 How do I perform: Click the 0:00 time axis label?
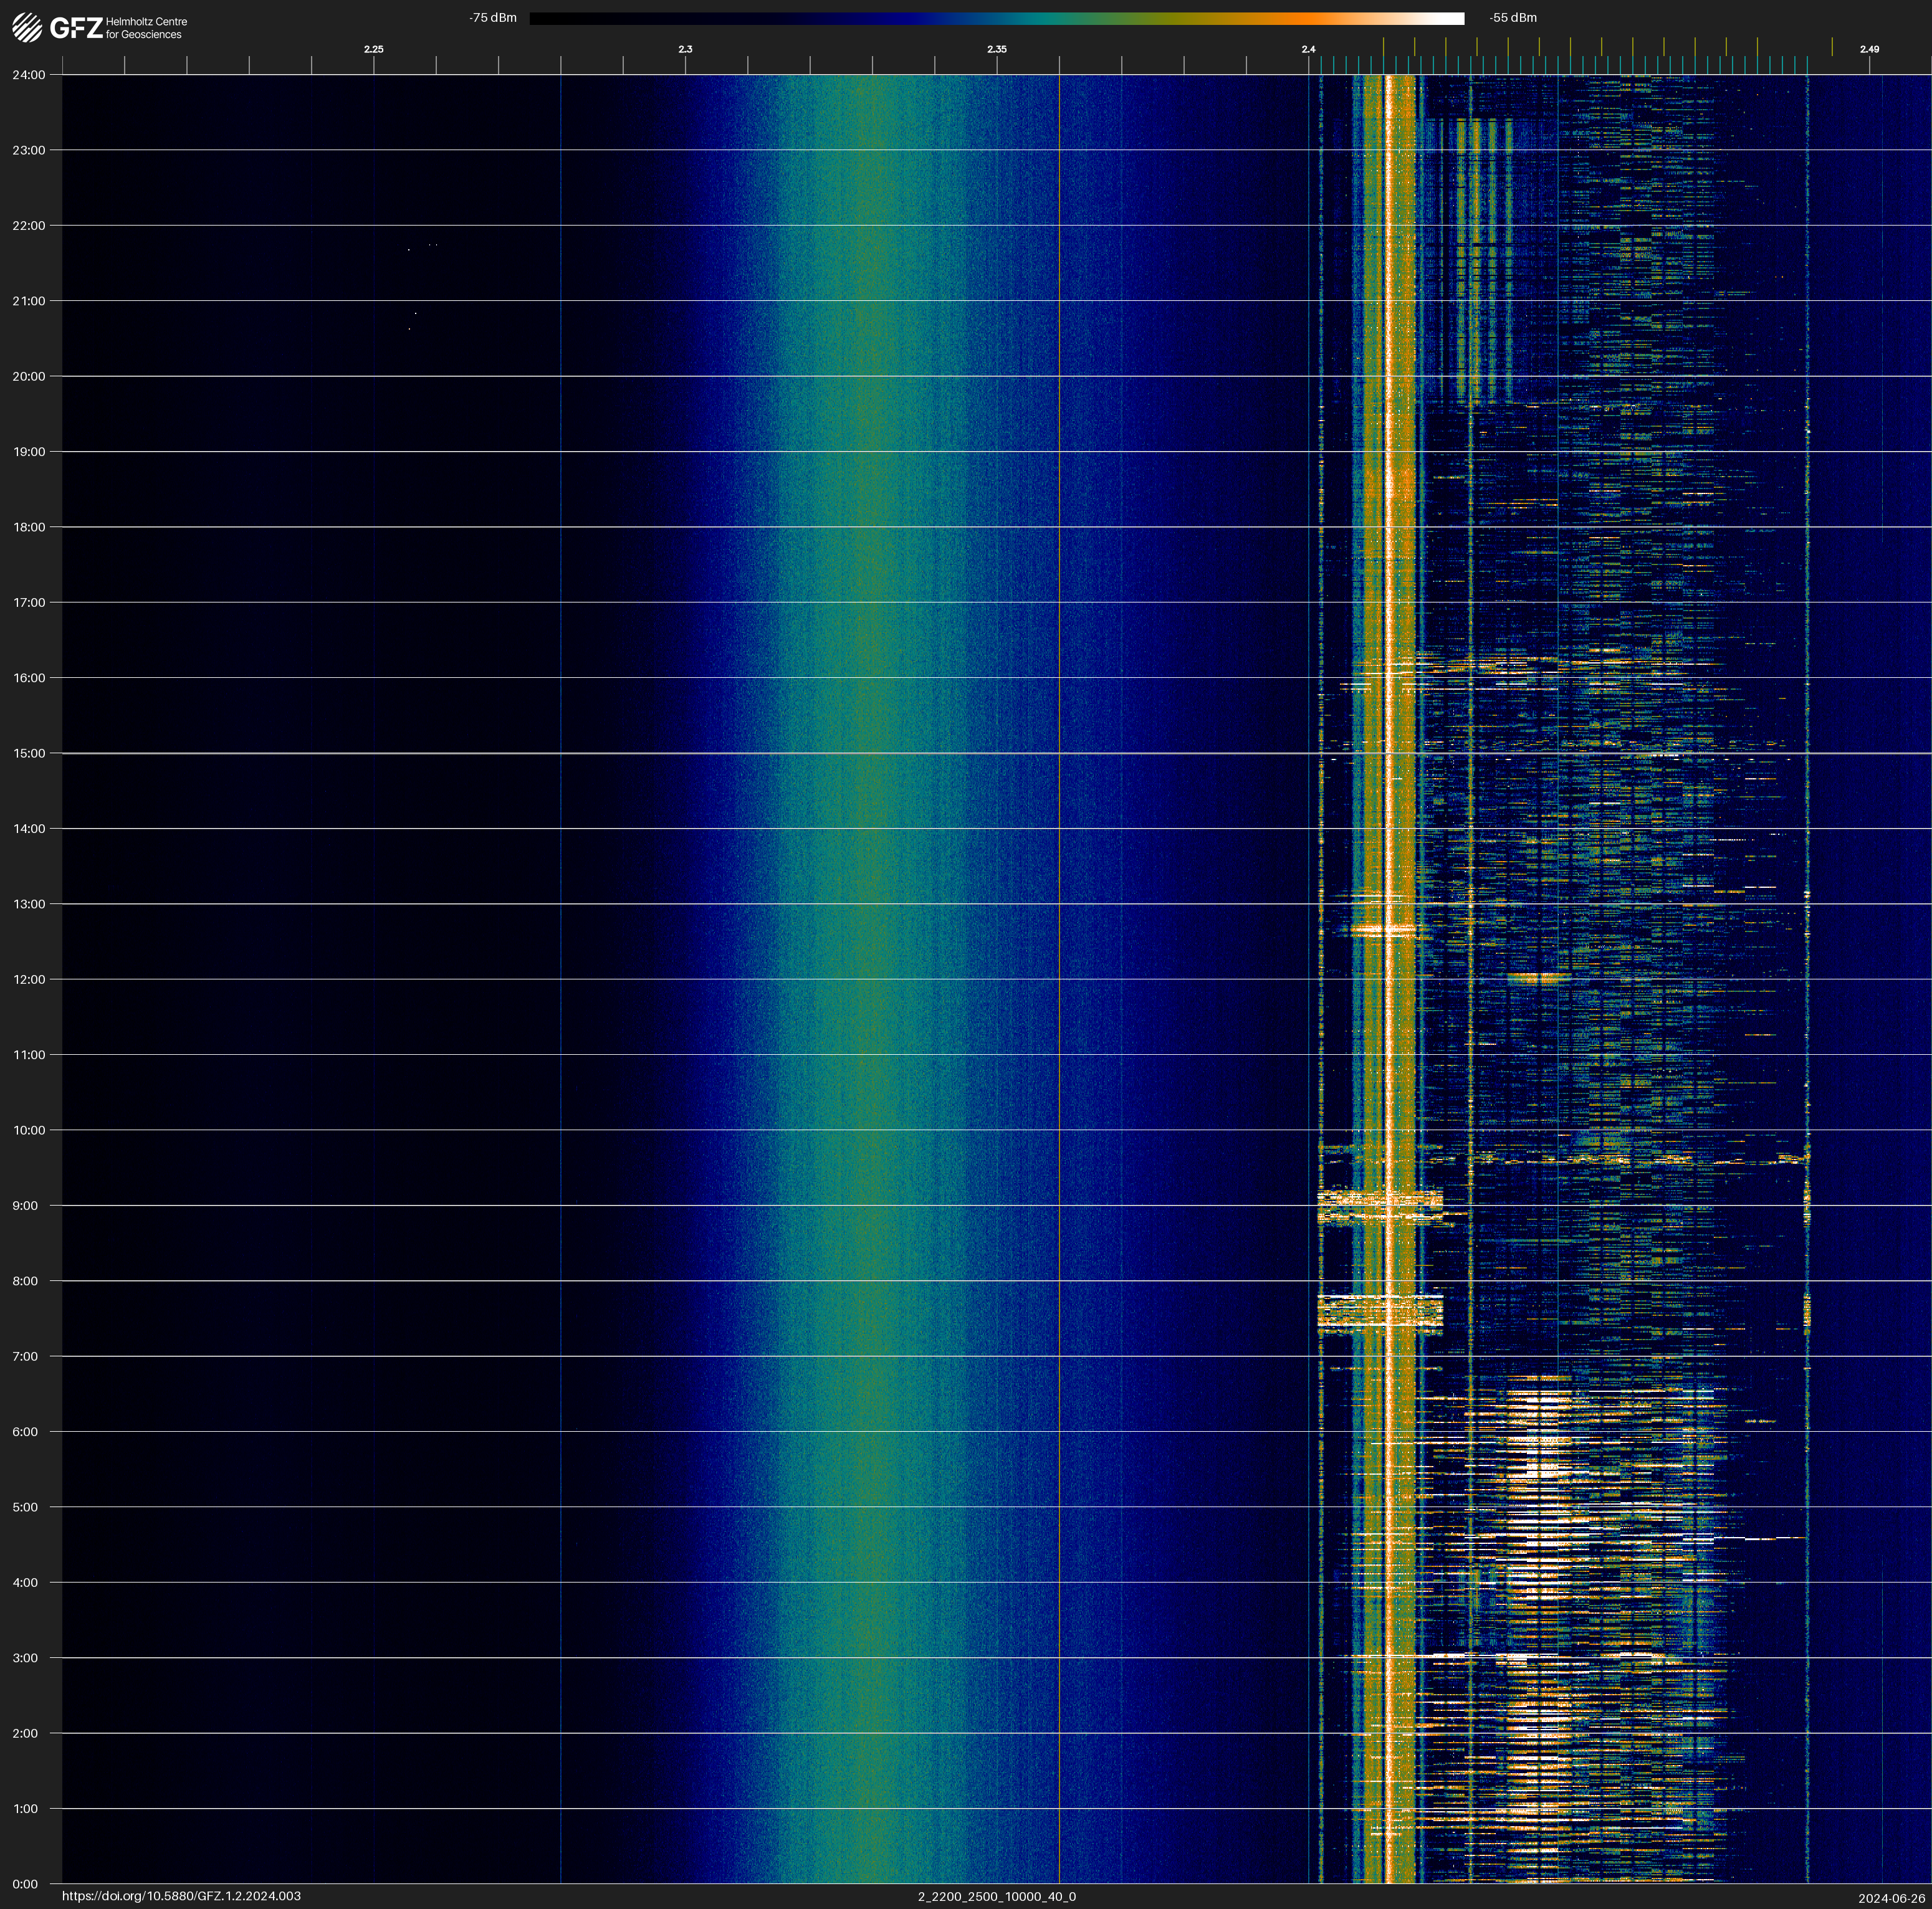pyautogui.click(x=26, y=1884)
